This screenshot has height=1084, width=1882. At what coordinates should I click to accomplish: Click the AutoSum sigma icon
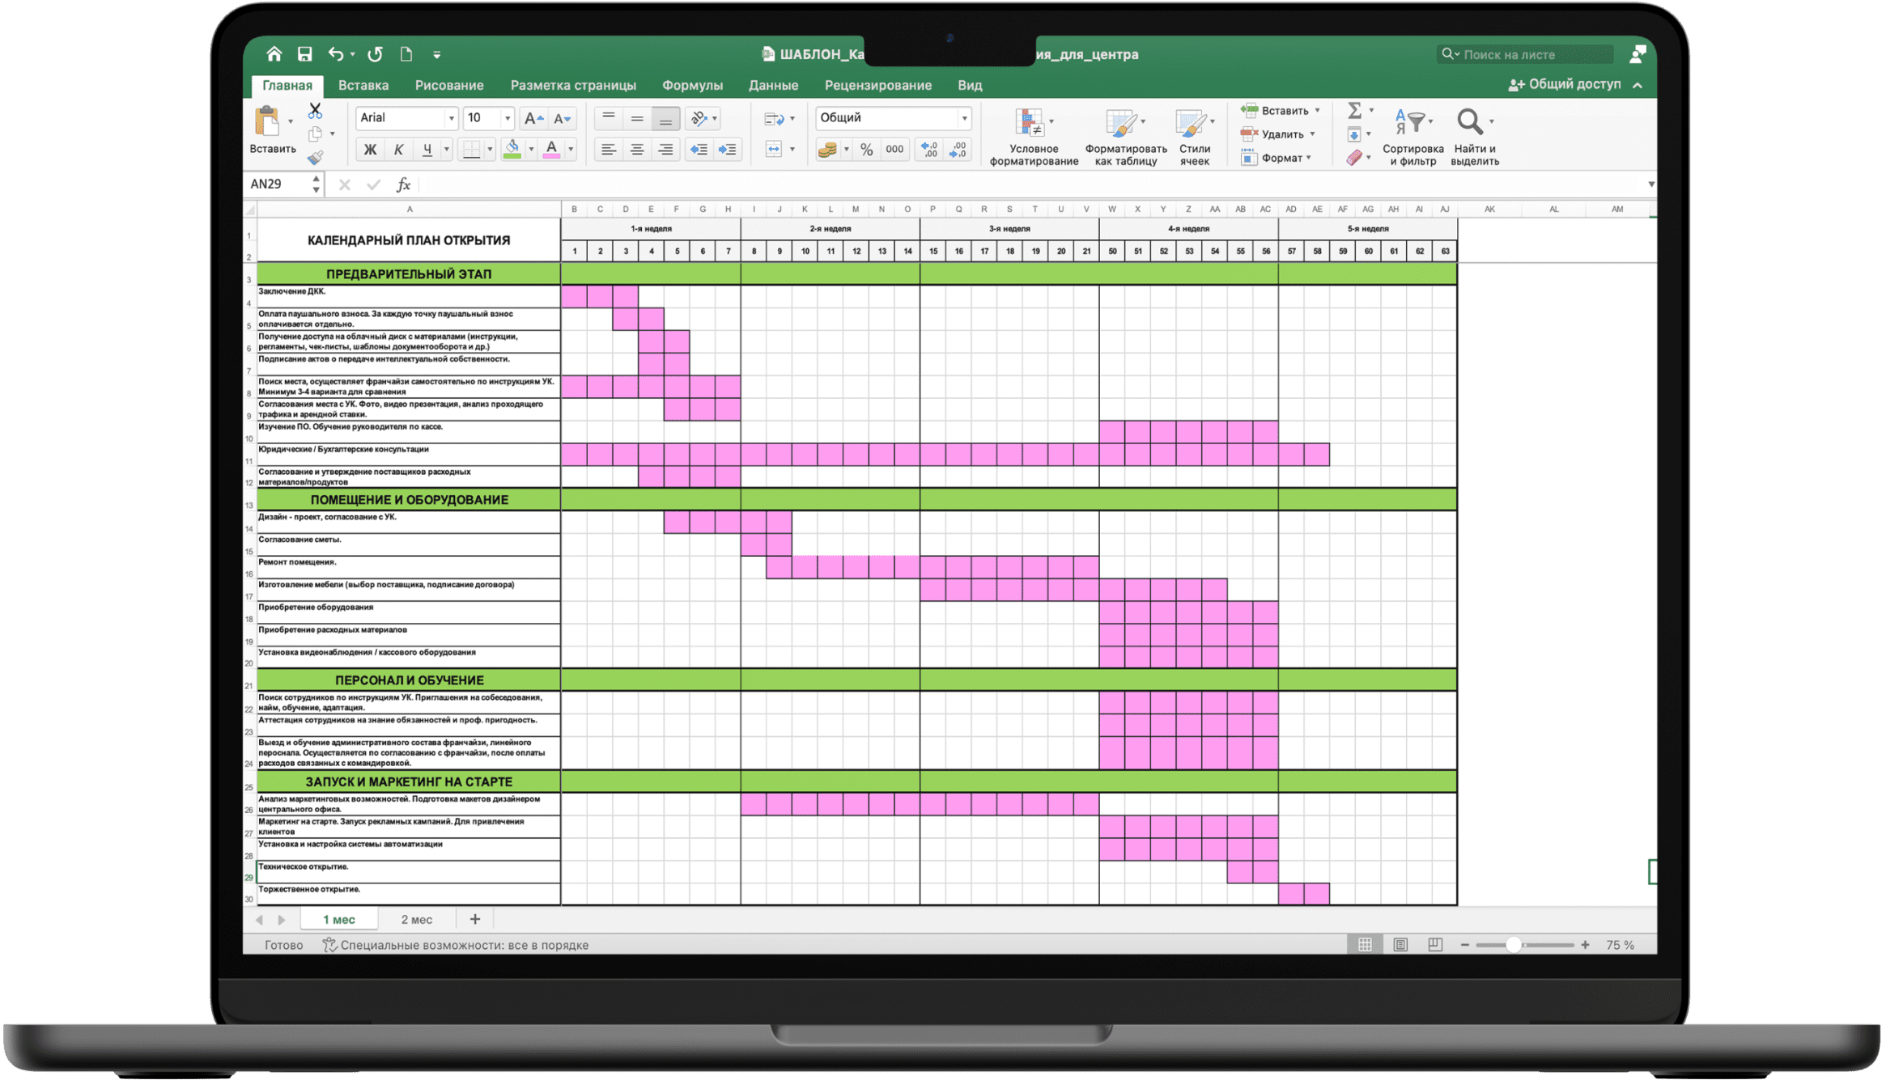tap(1354, 110)
